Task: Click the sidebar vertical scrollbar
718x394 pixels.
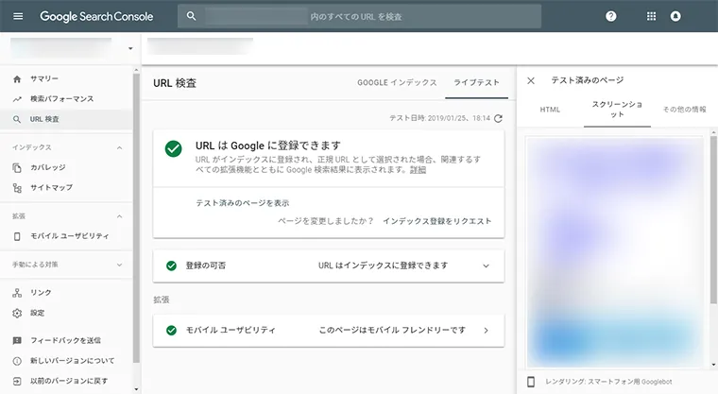Action: coord(136,217)
